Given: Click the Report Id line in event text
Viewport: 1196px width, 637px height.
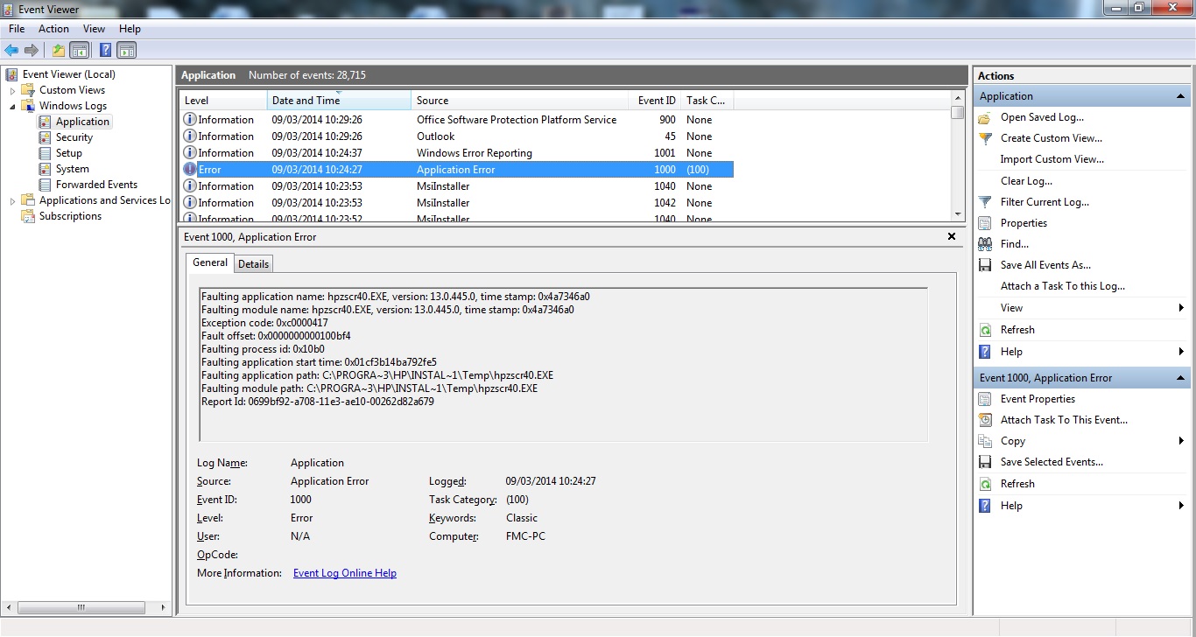Looking at the screenshot, I should pyautogui.click(x=317, y=402).
